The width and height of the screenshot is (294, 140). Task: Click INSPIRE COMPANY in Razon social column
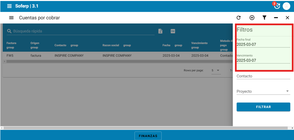pos(117,56)
